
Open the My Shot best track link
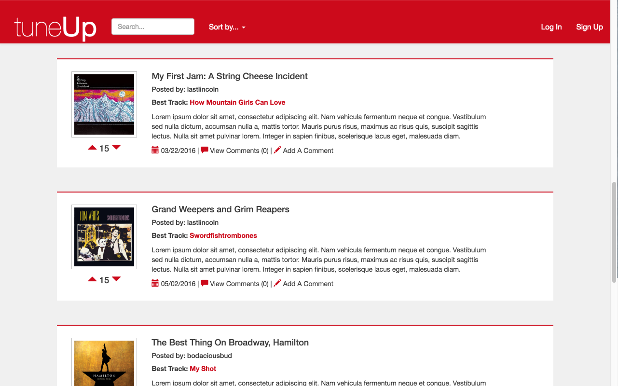203,369
